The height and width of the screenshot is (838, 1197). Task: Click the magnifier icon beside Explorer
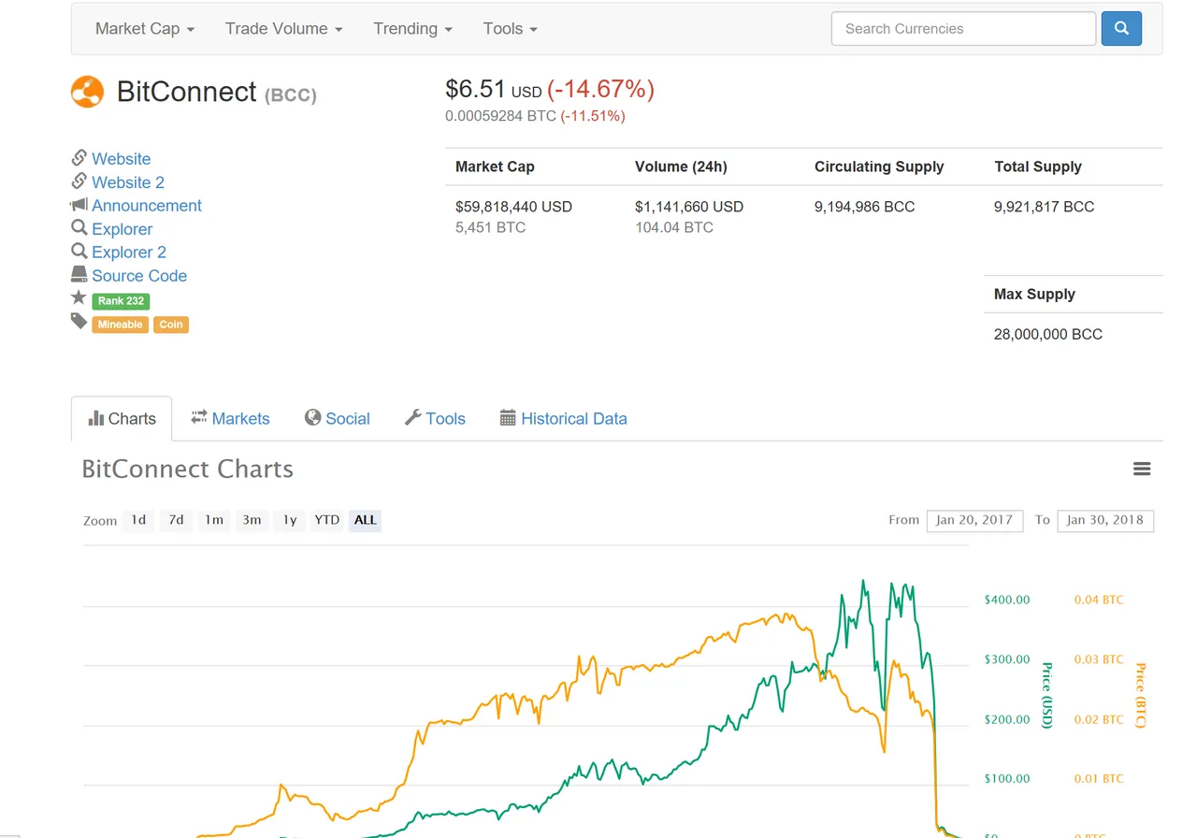click(79, 227)
